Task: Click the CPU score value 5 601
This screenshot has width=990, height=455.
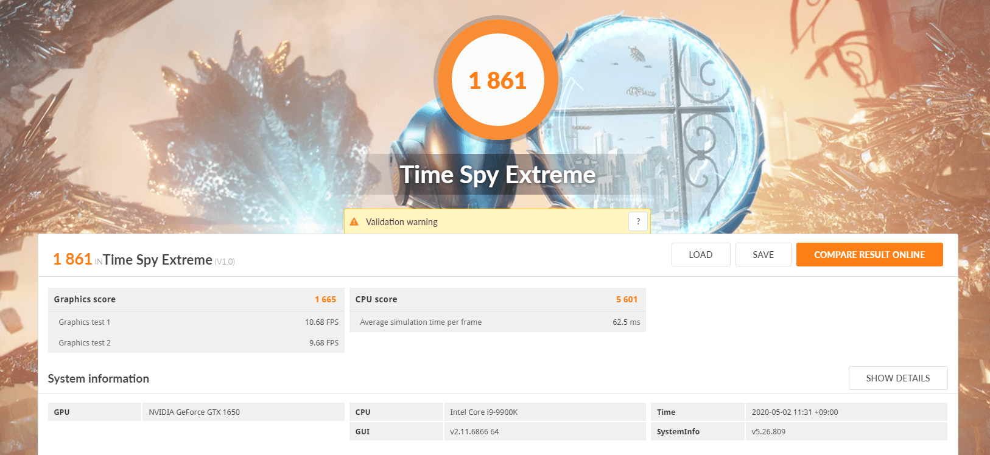Action: point(627,299)
